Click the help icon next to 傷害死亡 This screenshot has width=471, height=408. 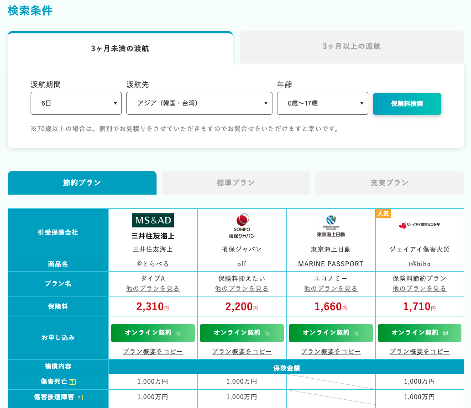tap(73, 382)
